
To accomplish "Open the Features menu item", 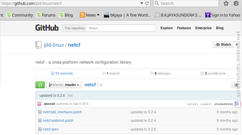I will click(x=184, y=28).
